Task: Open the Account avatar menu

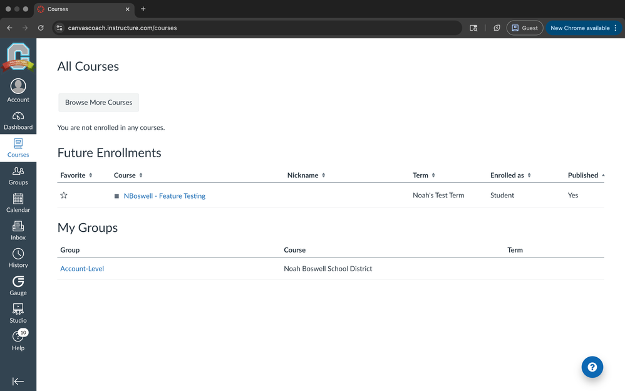Action: tap(18, 90)
